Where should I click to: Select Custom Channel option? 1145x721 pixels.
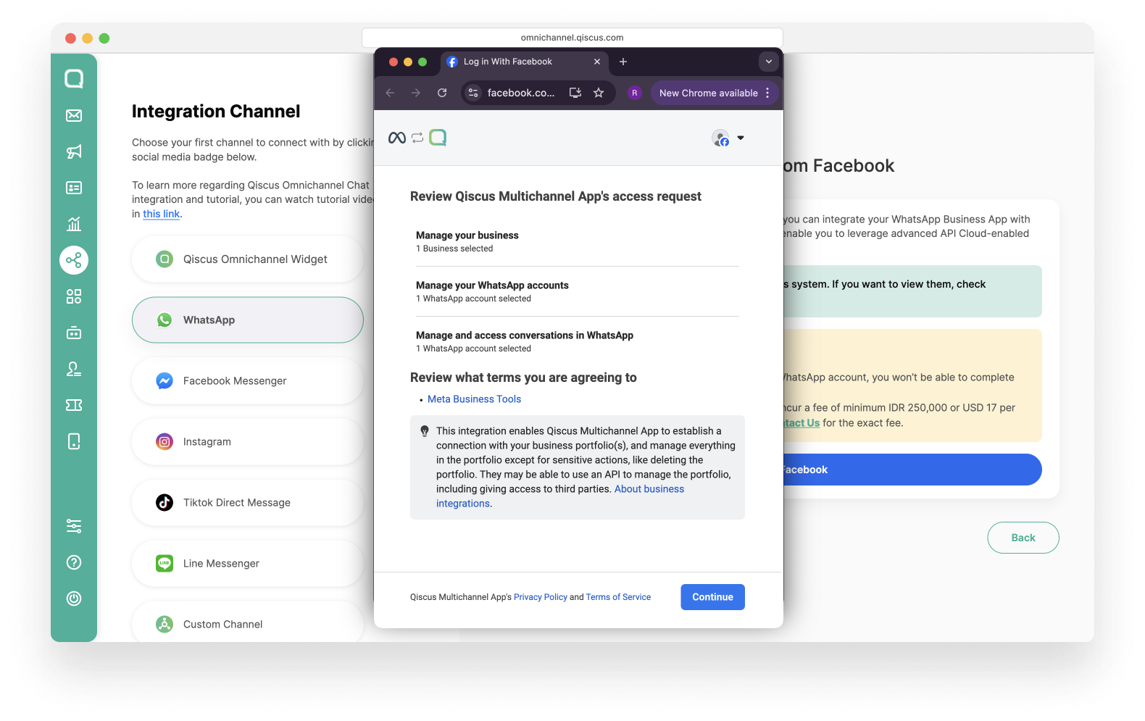coord(248,622)
